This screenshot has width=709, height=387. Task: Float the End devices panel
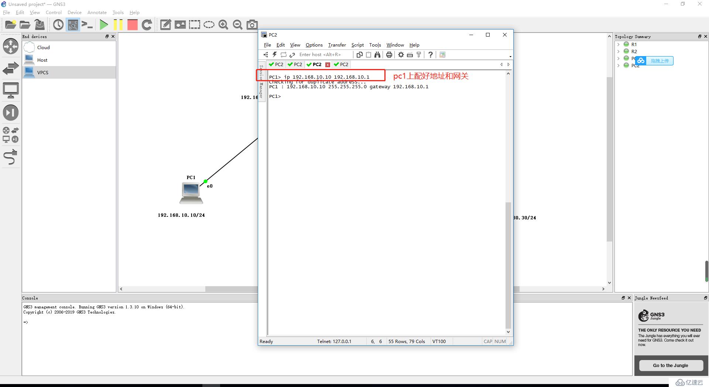pyautogui.click(x=107, y=37)
